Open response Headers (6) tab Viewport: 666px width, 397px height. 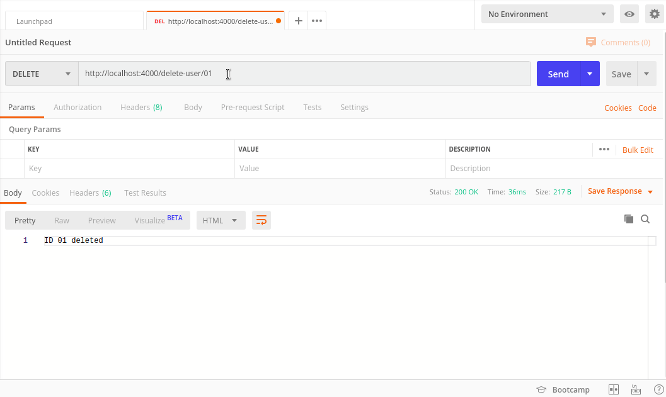pyautogui.click(x=90, y=193)
